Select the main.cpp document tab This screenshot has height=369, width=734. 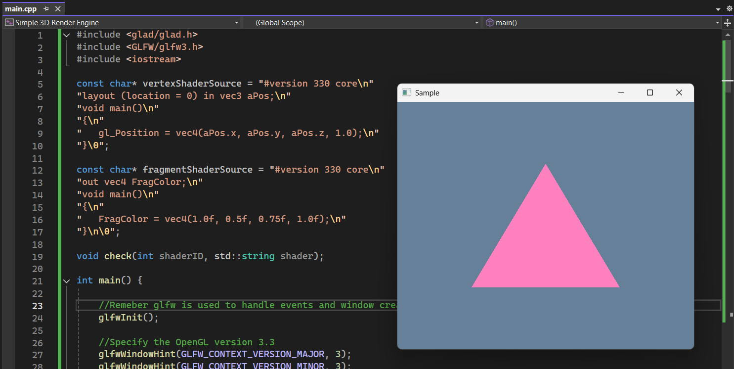click(x=21, y=8)
